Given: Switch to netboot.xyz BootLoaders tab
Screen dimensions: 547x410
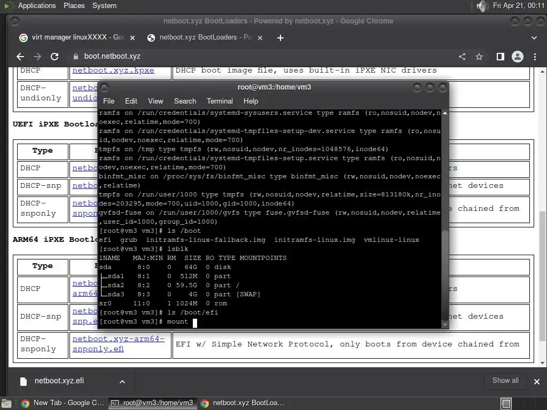Looking at the screenshot, I should tap(205, 37).
